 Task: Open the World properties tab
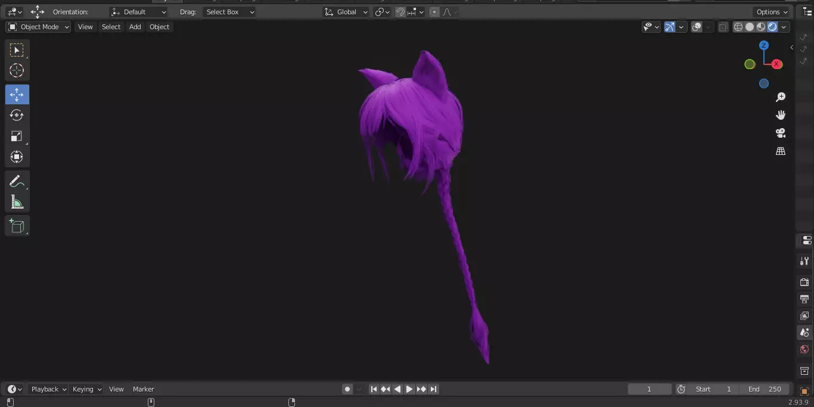point(804,349)
